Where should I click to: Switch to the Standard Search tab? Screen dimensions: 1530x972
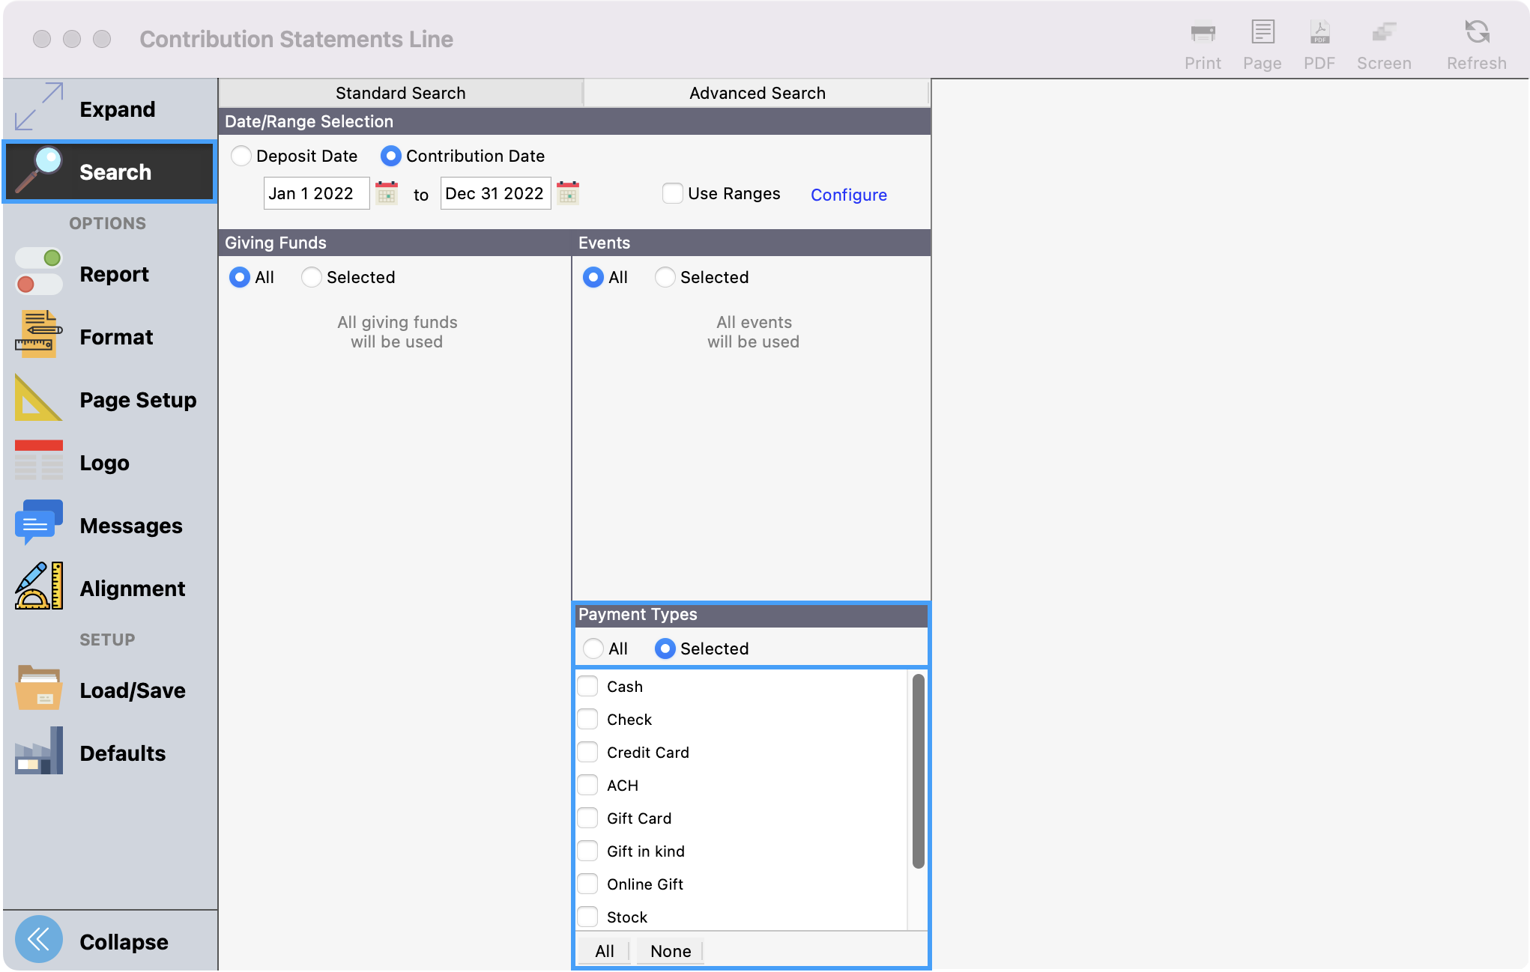(401, 93)
